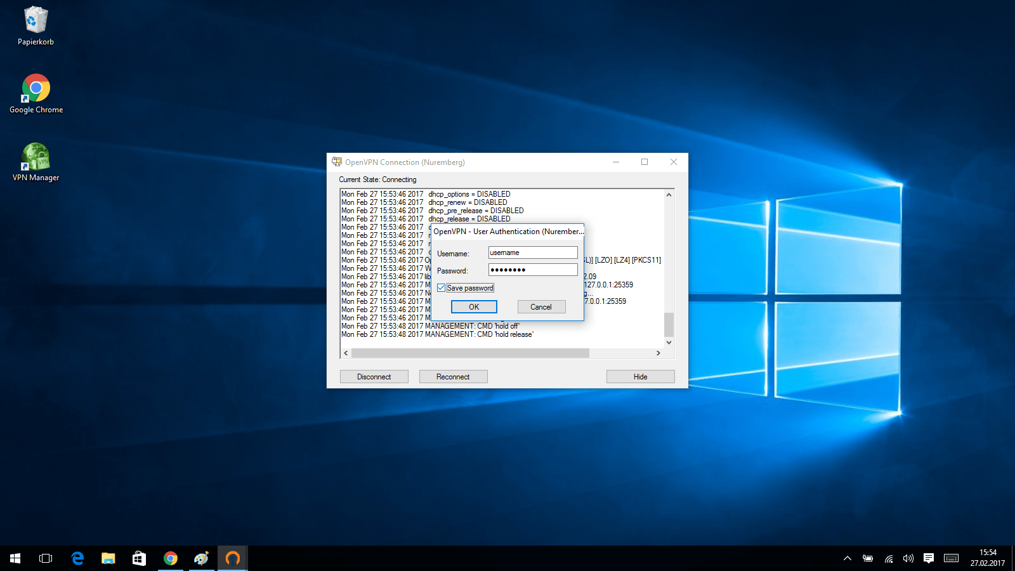Maximize the OpenVPN Connection window

[x=645, y=162]
